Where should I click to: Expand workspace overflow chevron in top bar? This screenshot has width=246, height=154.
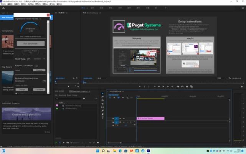tap(165, 8)
